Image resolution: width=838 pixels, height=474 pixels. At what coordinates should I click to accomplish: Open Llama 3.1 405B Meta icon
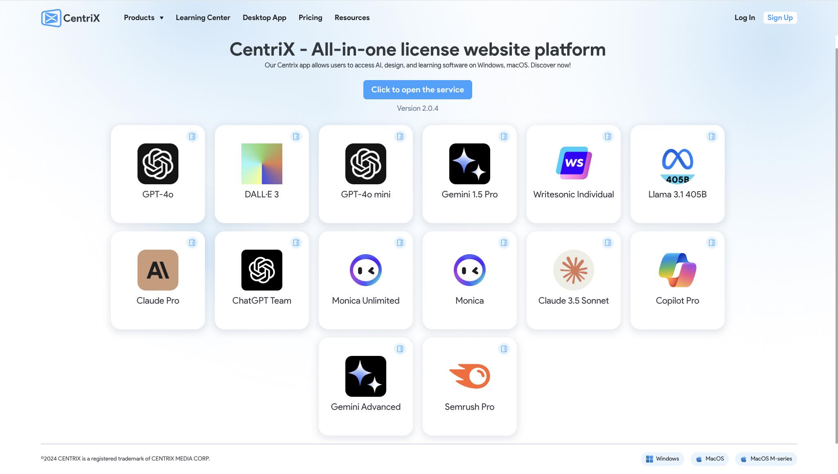click(677, 165)
